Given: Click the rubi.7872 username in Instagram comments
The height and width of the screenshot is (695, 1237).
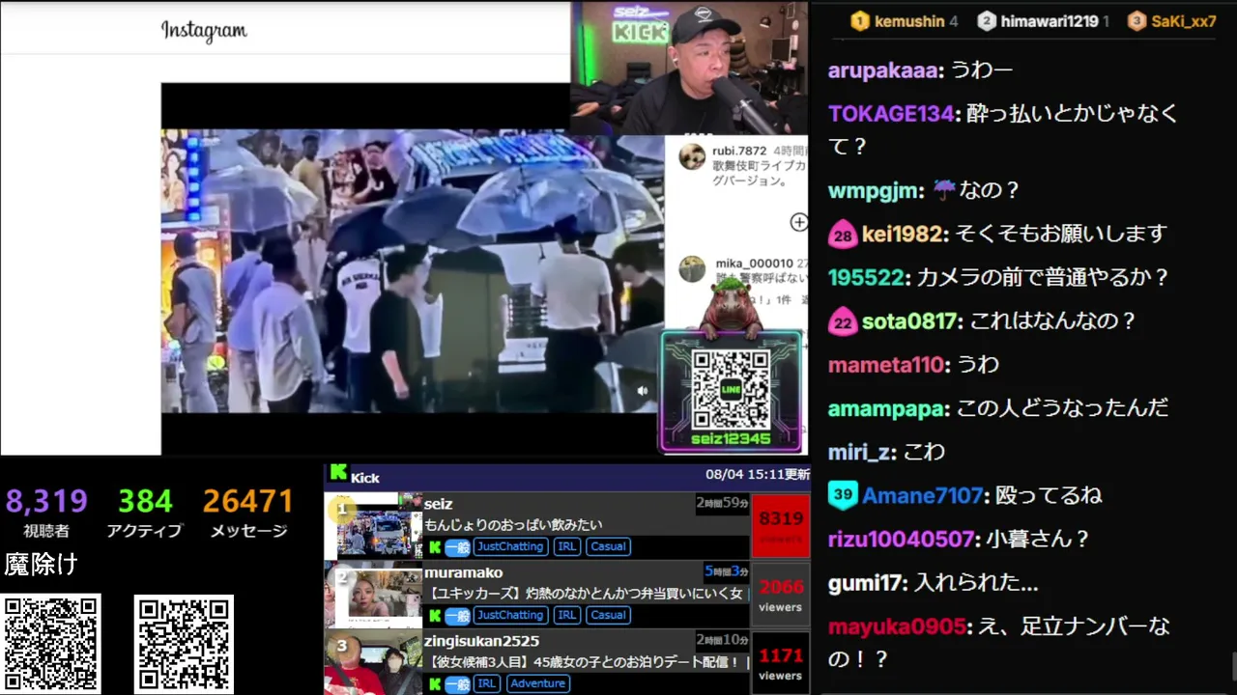Looking at the screenshot, I should 739,152.
